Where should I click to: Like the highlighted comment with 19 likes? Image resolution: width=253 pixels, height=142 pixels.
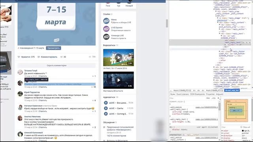92,87
